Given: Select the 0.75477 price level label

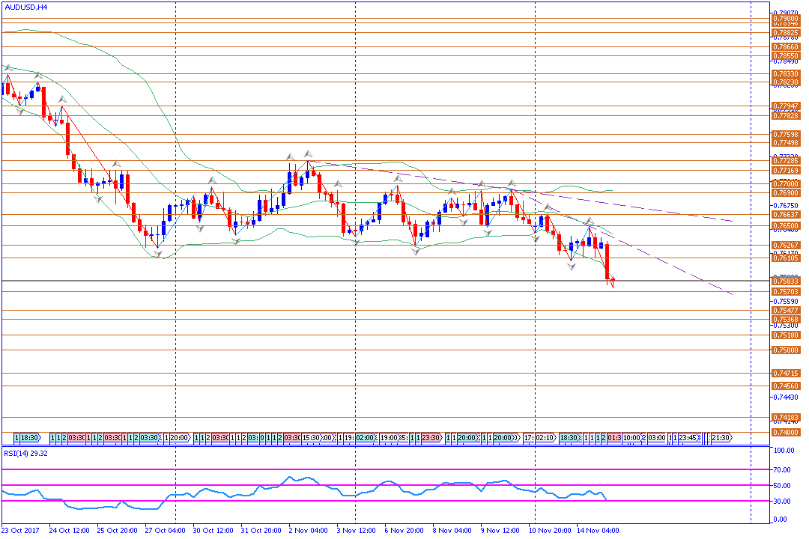Looking at the screenshot, I should pos(786,311).
